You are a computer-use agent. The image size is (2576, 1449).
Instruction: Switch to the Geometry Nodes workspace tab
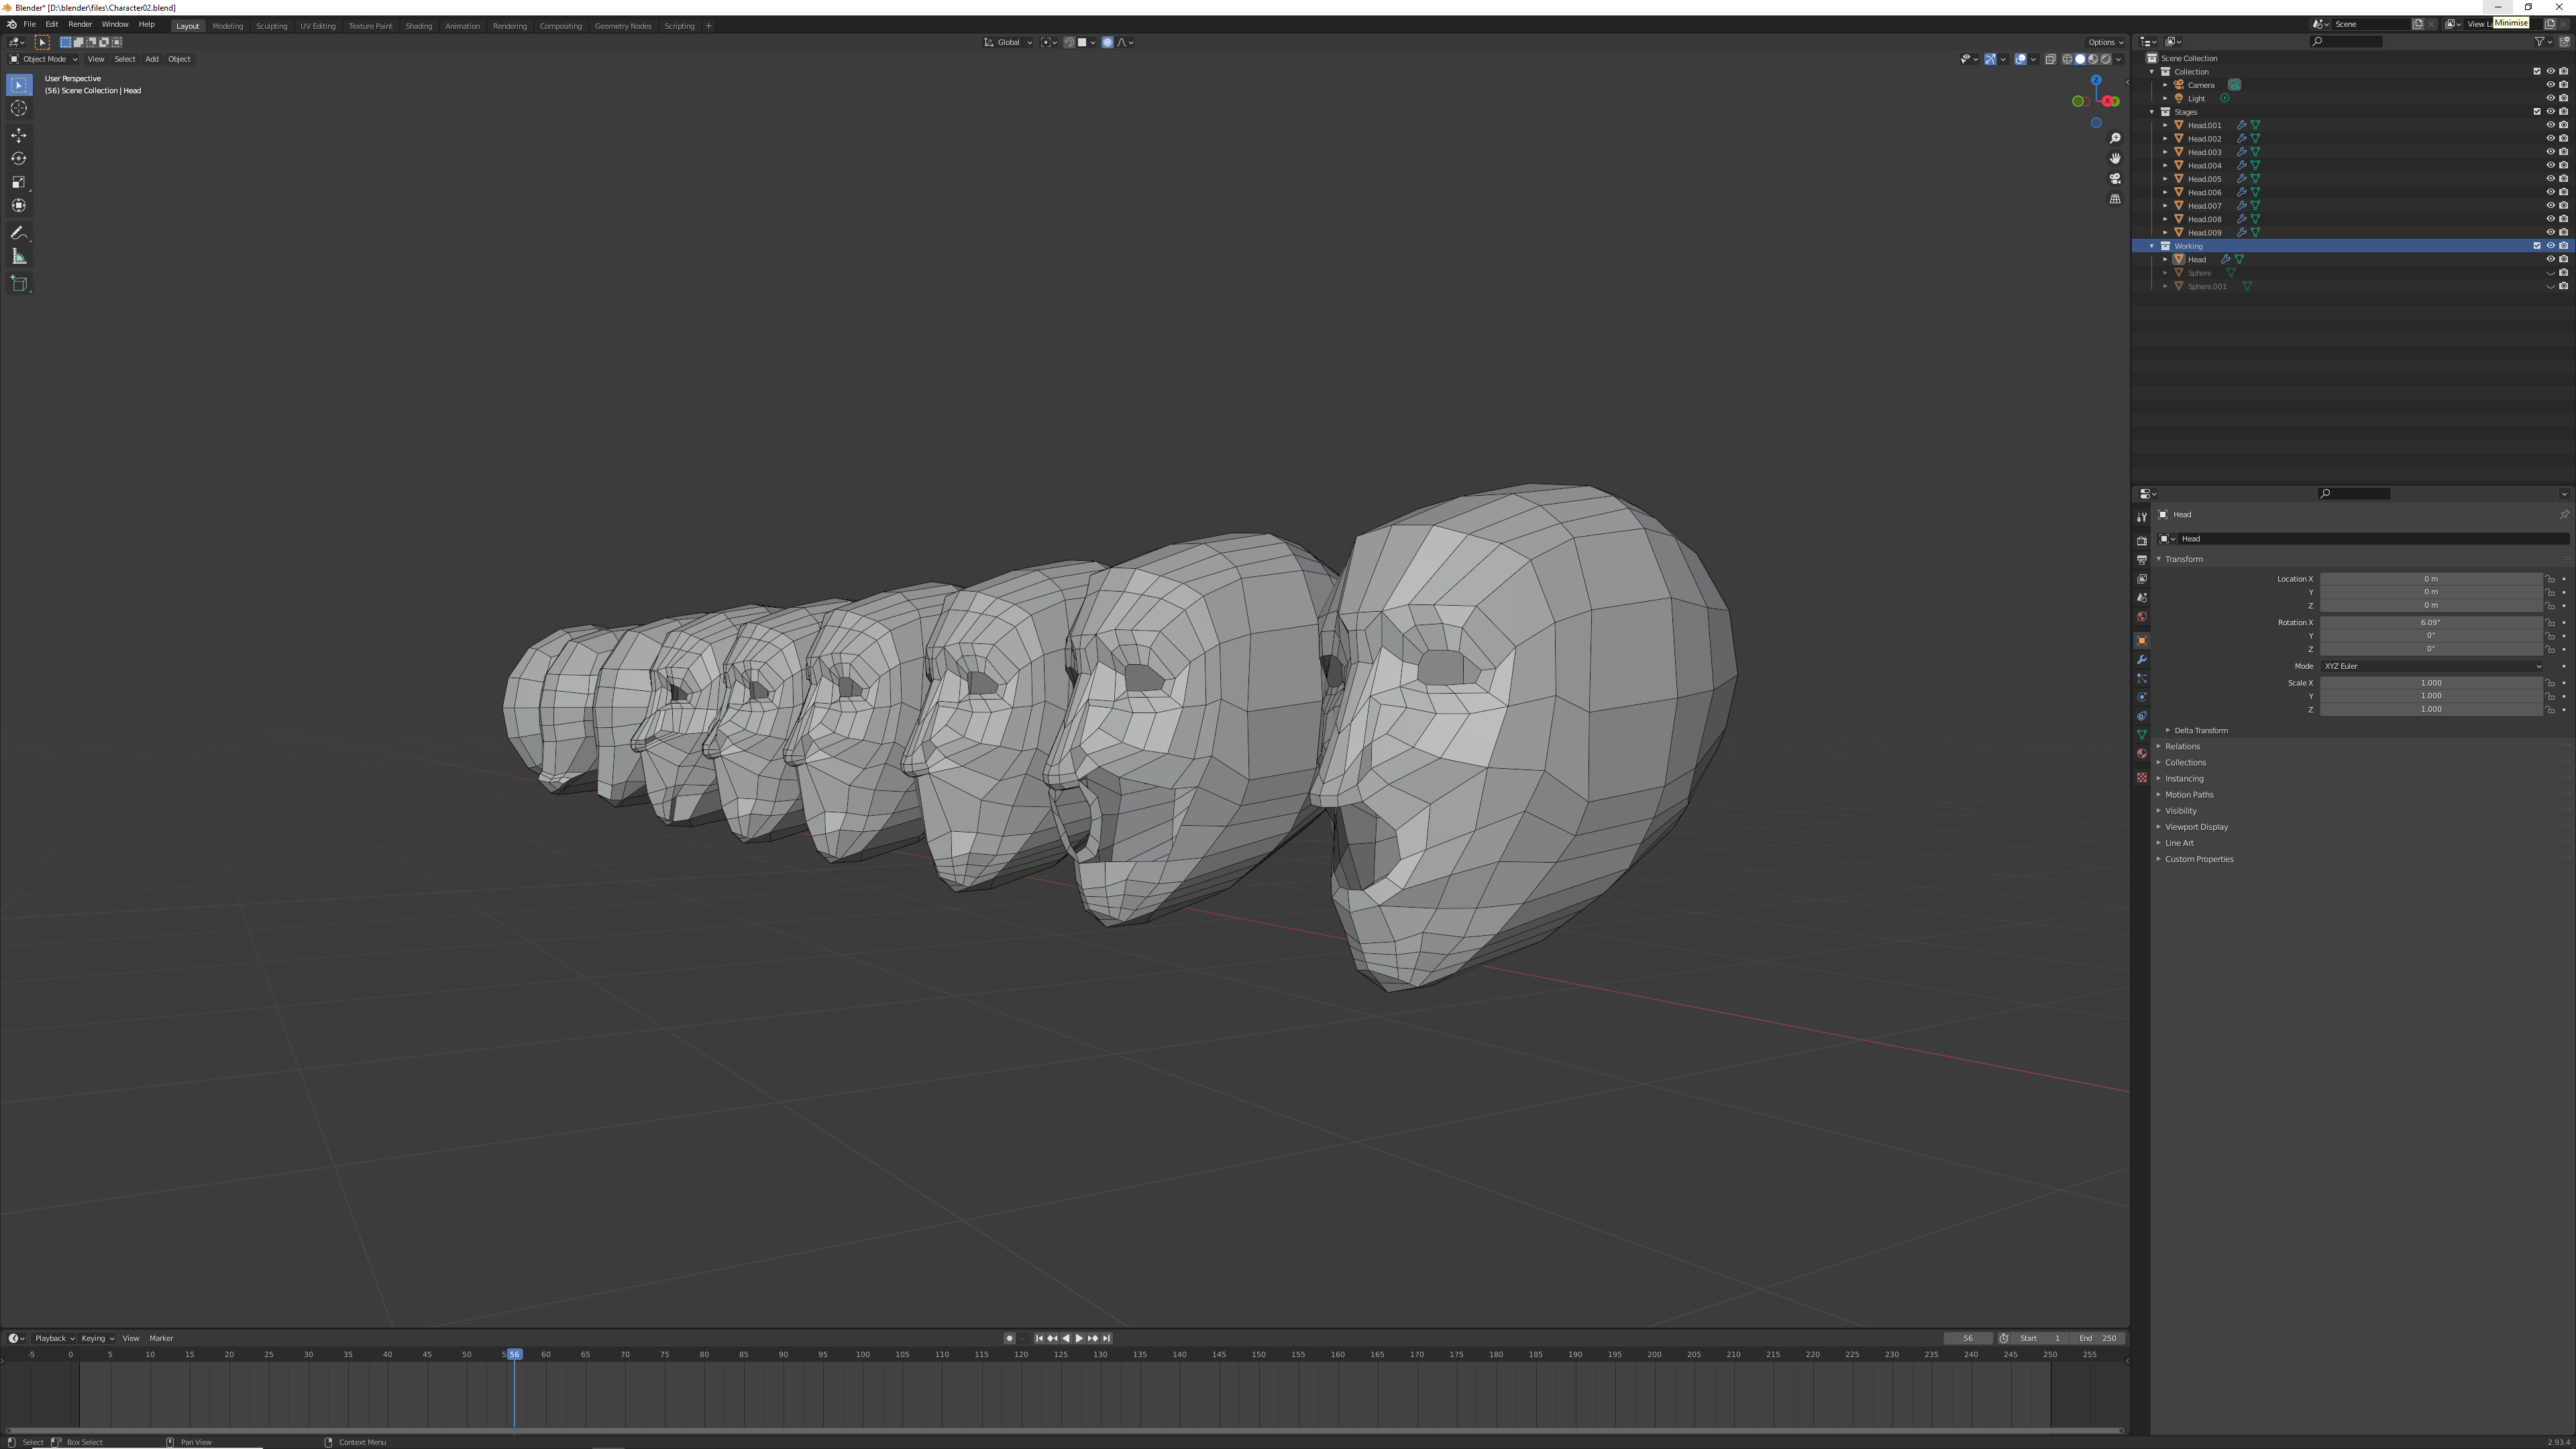pyautogui.click(x=623, y=26)
